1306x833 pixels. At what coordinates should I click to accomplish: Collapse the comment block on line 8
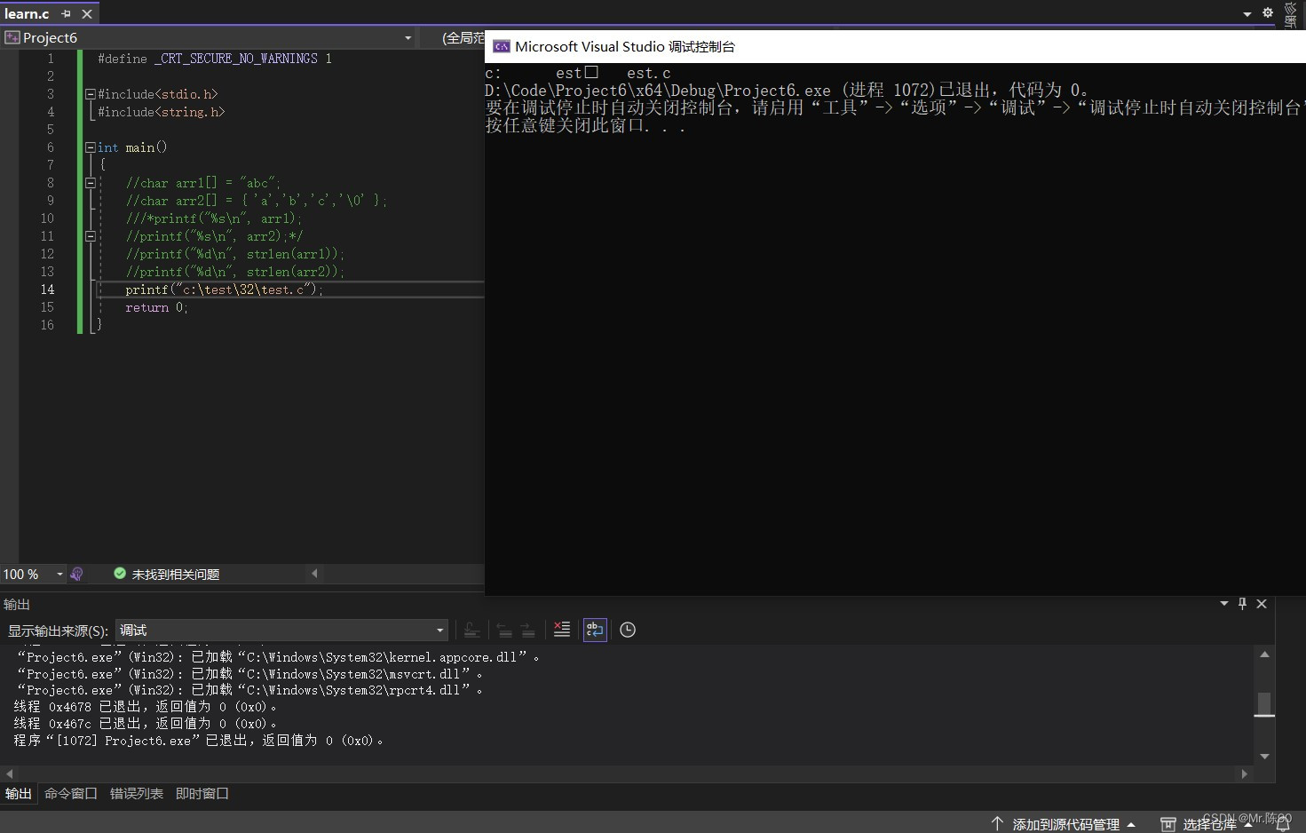coord(90,183)
